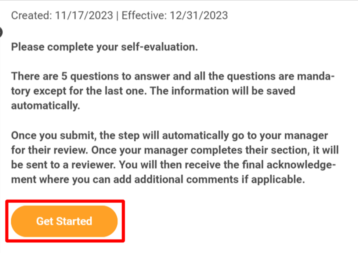Click the "Please complete your self-evaluation." heading

click(104, 47)
